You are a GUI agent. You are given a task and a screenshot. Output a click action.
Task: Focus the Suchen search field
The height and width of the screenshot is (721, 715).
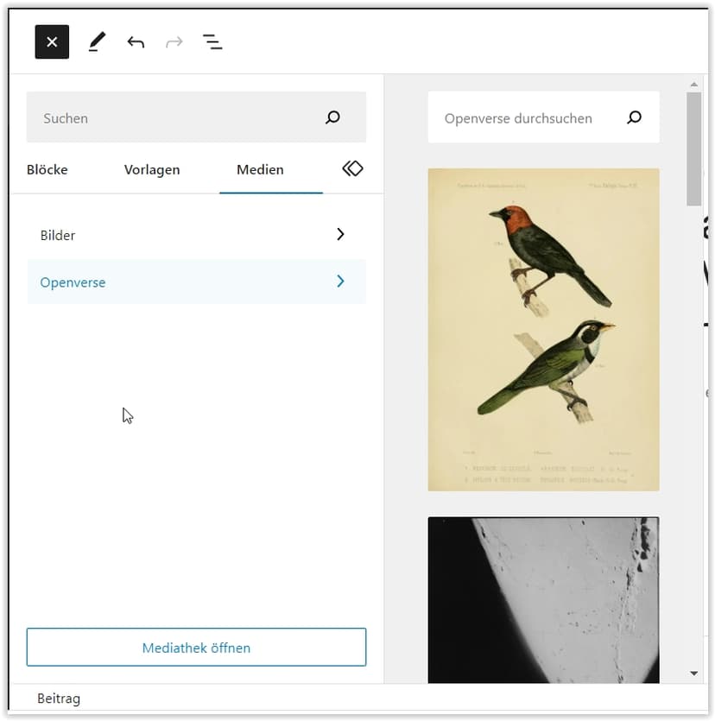(x=196, y=117)
